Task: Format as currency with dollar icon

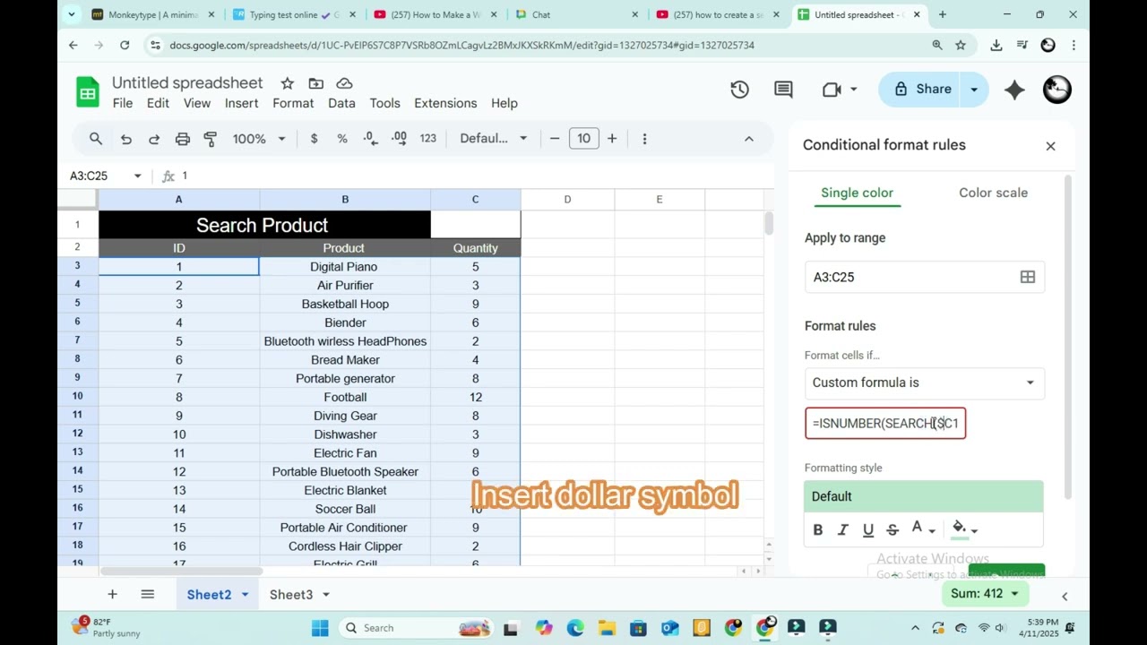Action: point(314,139)
